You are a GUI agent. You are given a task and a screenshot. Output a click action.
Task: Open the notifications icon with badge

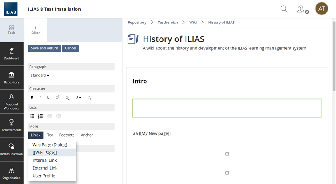coord(301,9)
